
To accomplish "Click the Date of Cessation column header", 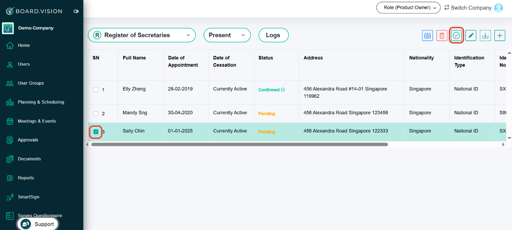I will pyautogui.click(x=225, y=61).
